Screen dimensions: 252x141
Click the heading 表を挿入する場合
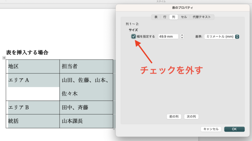click(27, 52)
